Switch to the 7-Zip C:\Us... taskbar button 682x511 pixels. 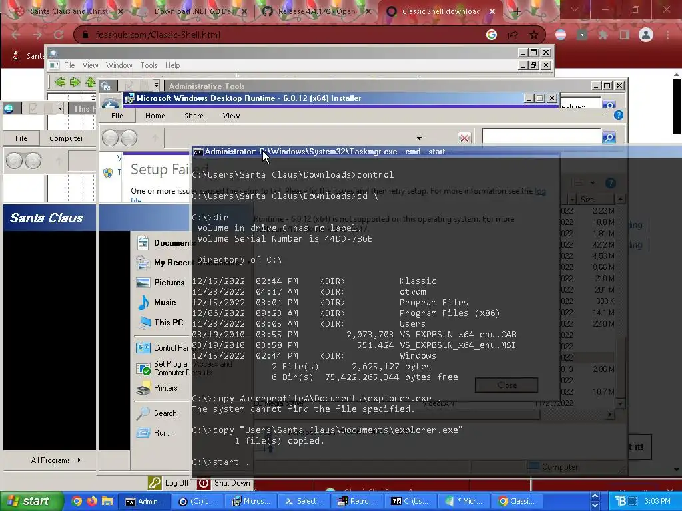tap(410, 502)
